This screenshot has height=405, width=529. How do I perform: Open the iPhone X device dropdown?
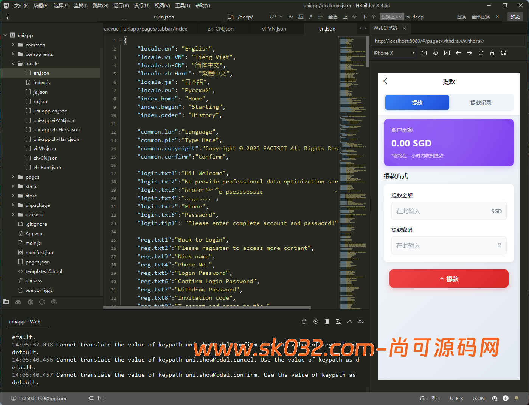tap(394, 53)
